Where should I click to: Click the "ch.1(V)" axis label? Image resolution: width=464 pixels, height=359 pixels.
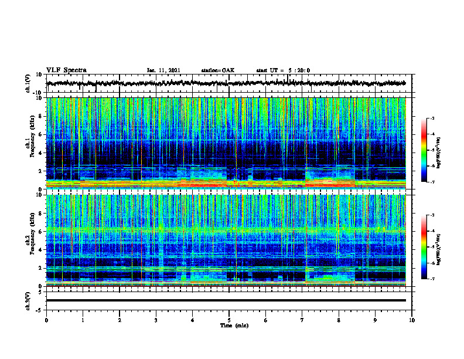[x=28, y=83]
